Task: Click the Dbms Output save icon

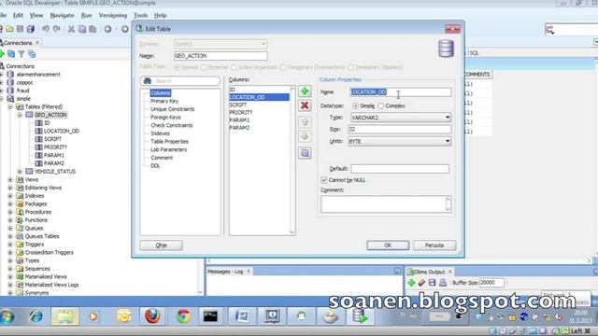Action: (432, 283)
